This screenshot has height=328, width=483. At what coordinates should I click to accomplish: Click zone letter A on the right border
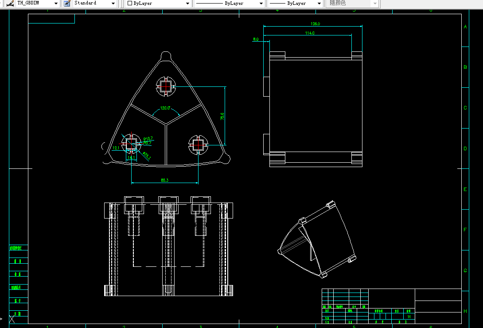pos(465,27)
